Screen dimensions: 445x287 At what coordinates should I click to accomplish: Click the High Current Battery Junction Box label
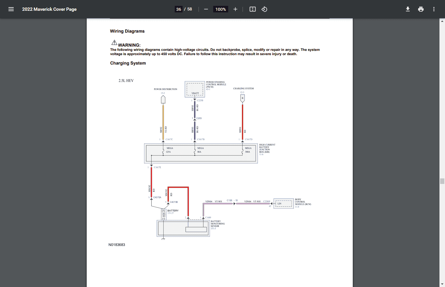[267, 149]
